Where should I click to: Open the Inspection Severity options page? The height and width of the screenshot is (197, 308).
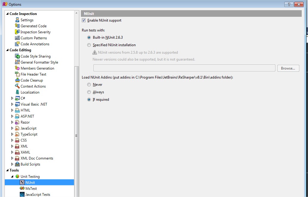36,32
